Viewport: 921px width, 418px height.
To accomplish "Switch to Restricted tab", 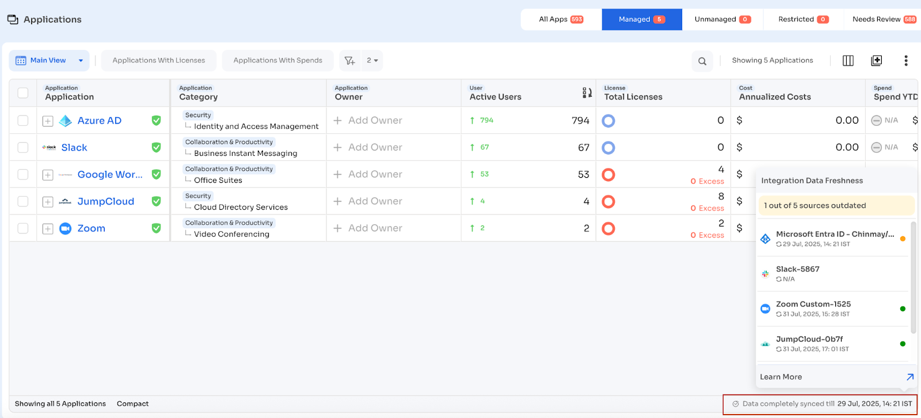I will (x=803, y=19).
